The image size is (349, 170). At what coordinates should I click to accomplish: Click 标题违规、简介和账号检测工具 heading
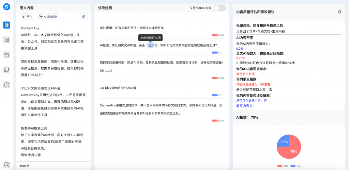[x=259, y=26]
